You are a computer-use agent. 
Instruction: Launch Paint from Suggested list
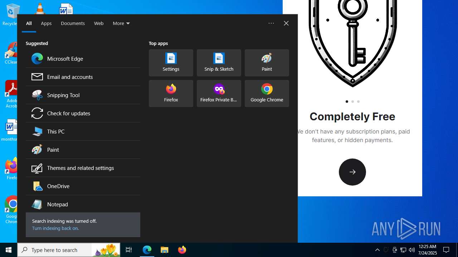[x=83, y=150]
